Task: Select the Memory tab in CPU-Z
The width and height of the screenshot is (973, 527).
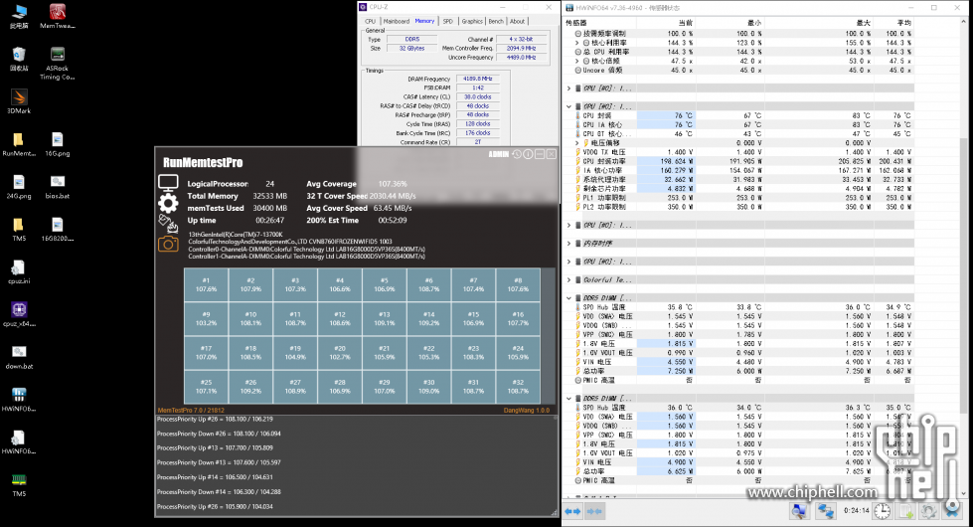Action: (x=424, y=21)
